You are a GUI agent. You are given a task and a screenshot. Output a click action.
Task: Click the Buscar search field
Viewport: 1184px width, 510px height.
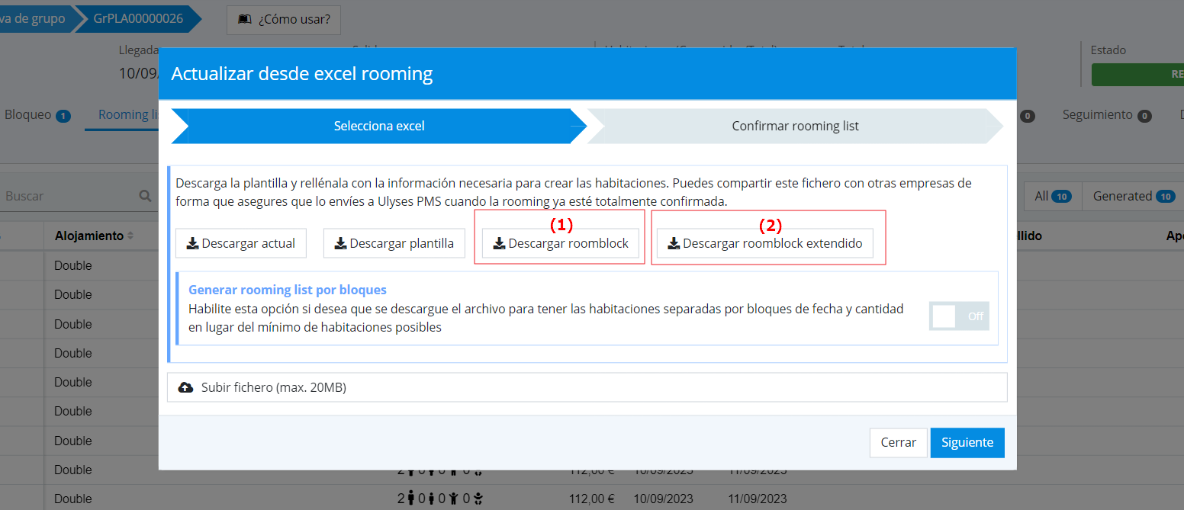click(x=69, y=196)
